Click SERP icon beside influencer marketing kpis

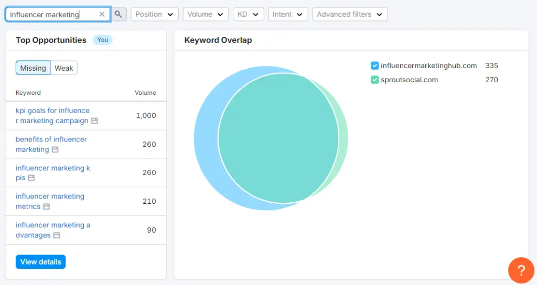pyautogui.click(x=31, y=178)
